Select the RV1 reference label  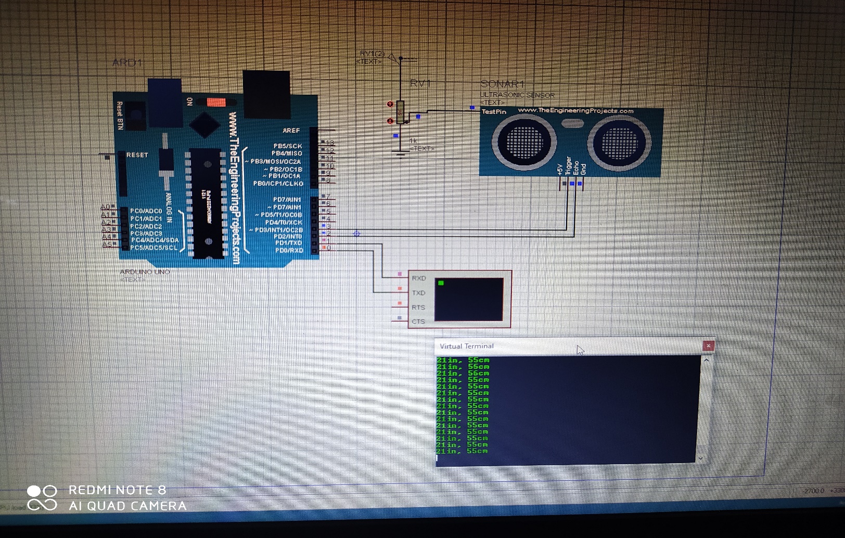pos(420,83)
